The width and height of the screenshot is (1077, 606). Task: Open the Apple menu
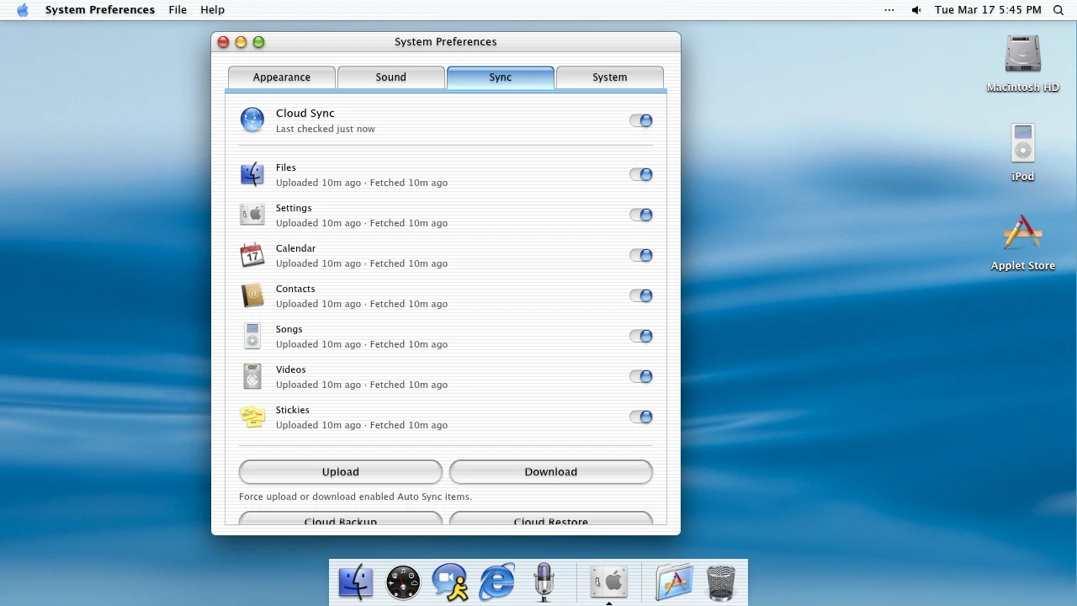[x=23, y=10]
